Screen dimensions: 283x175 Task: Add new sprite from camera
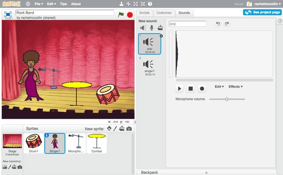click(129, 129)
